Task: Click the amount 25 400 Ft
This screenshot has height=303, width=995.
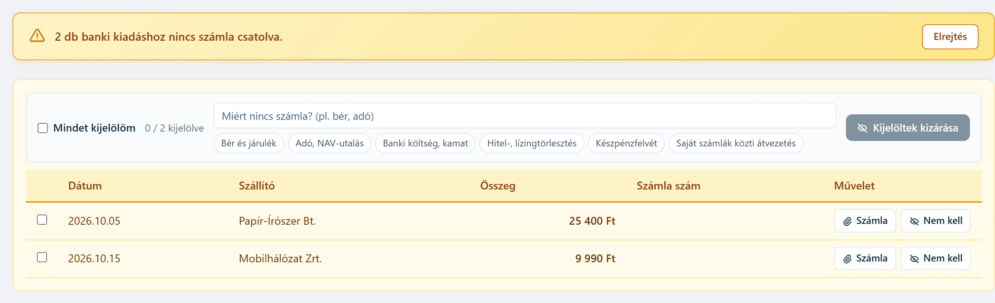Action: [592, 221]
